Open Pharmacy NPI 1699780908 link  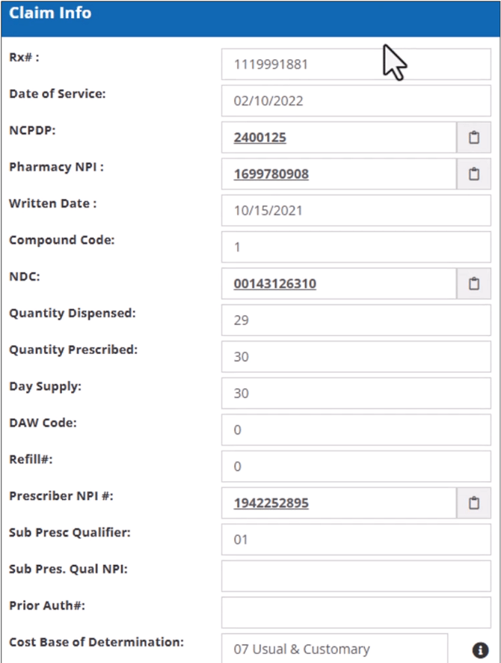click(271, 174)
